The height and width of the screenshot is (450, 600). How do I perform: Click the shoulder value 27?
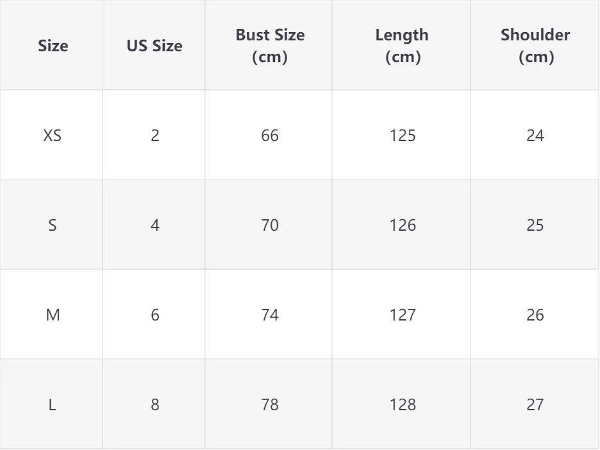coord(535,404)
